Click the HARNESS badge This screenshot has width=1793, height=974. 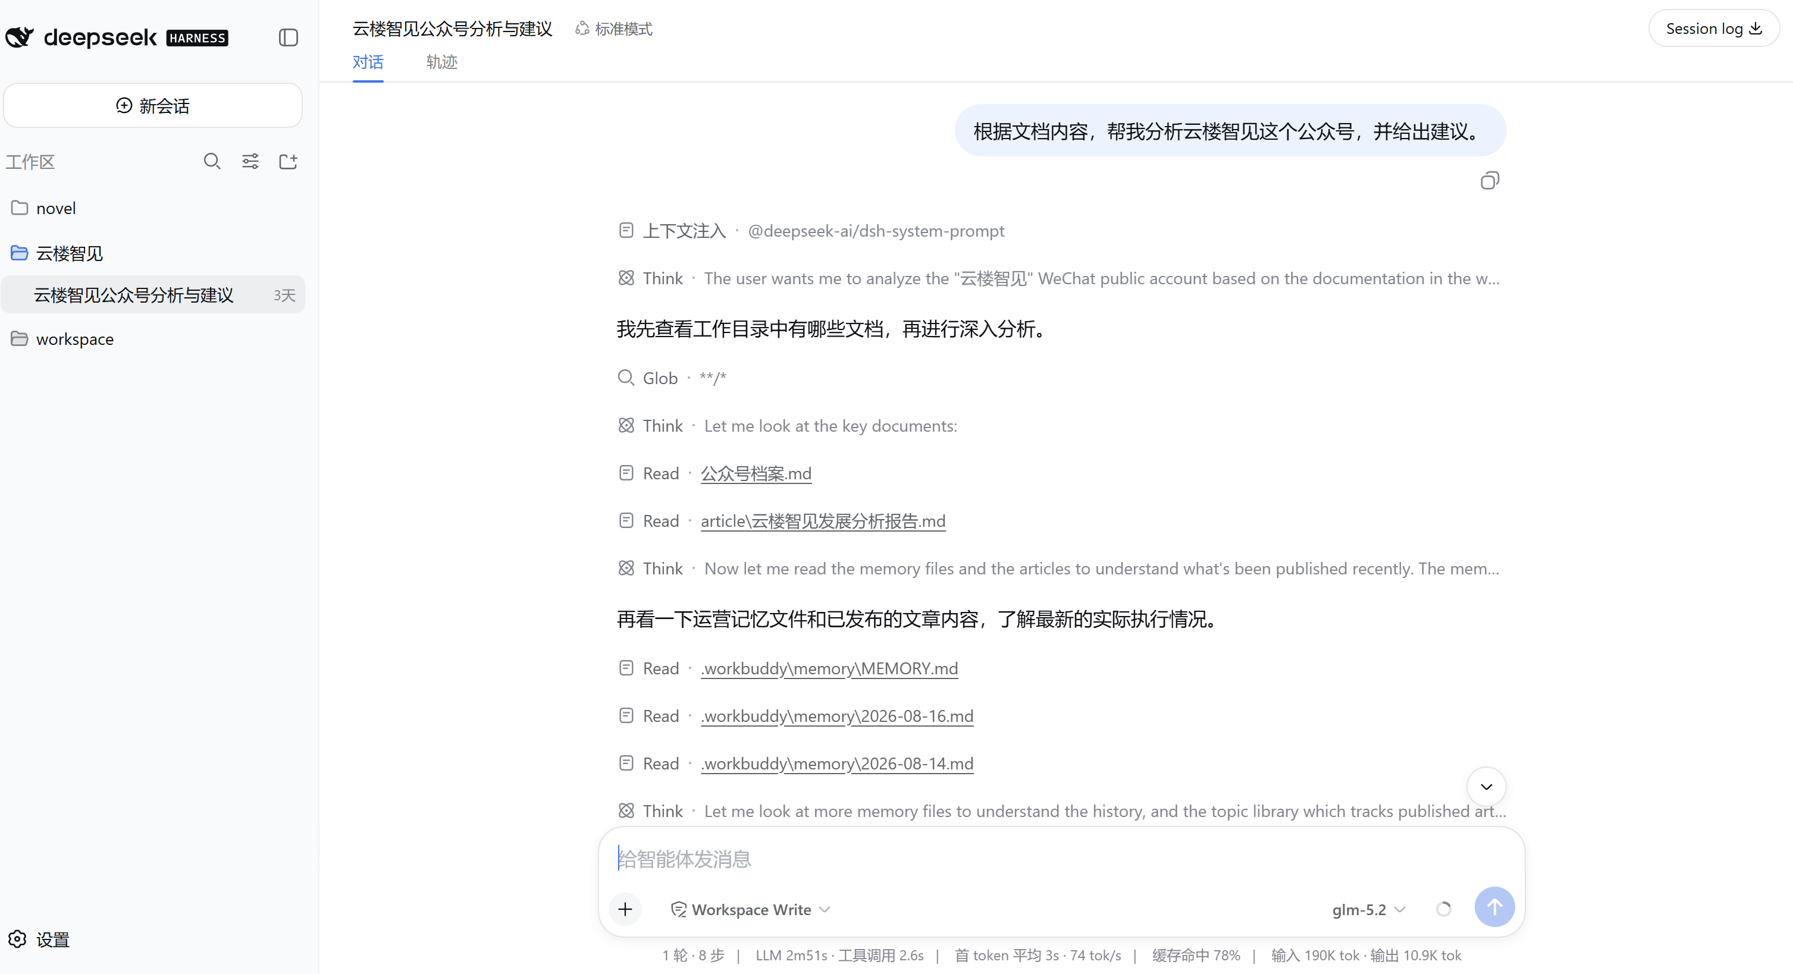[197, 37]
